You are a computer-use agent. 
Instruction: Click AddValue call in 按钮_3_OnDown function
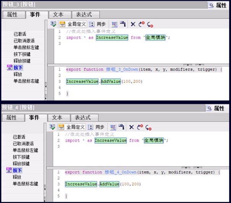[x=111, y=81]
